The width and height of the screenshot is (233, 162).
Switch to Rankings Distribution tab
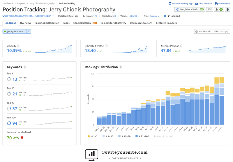coord(47,23)
